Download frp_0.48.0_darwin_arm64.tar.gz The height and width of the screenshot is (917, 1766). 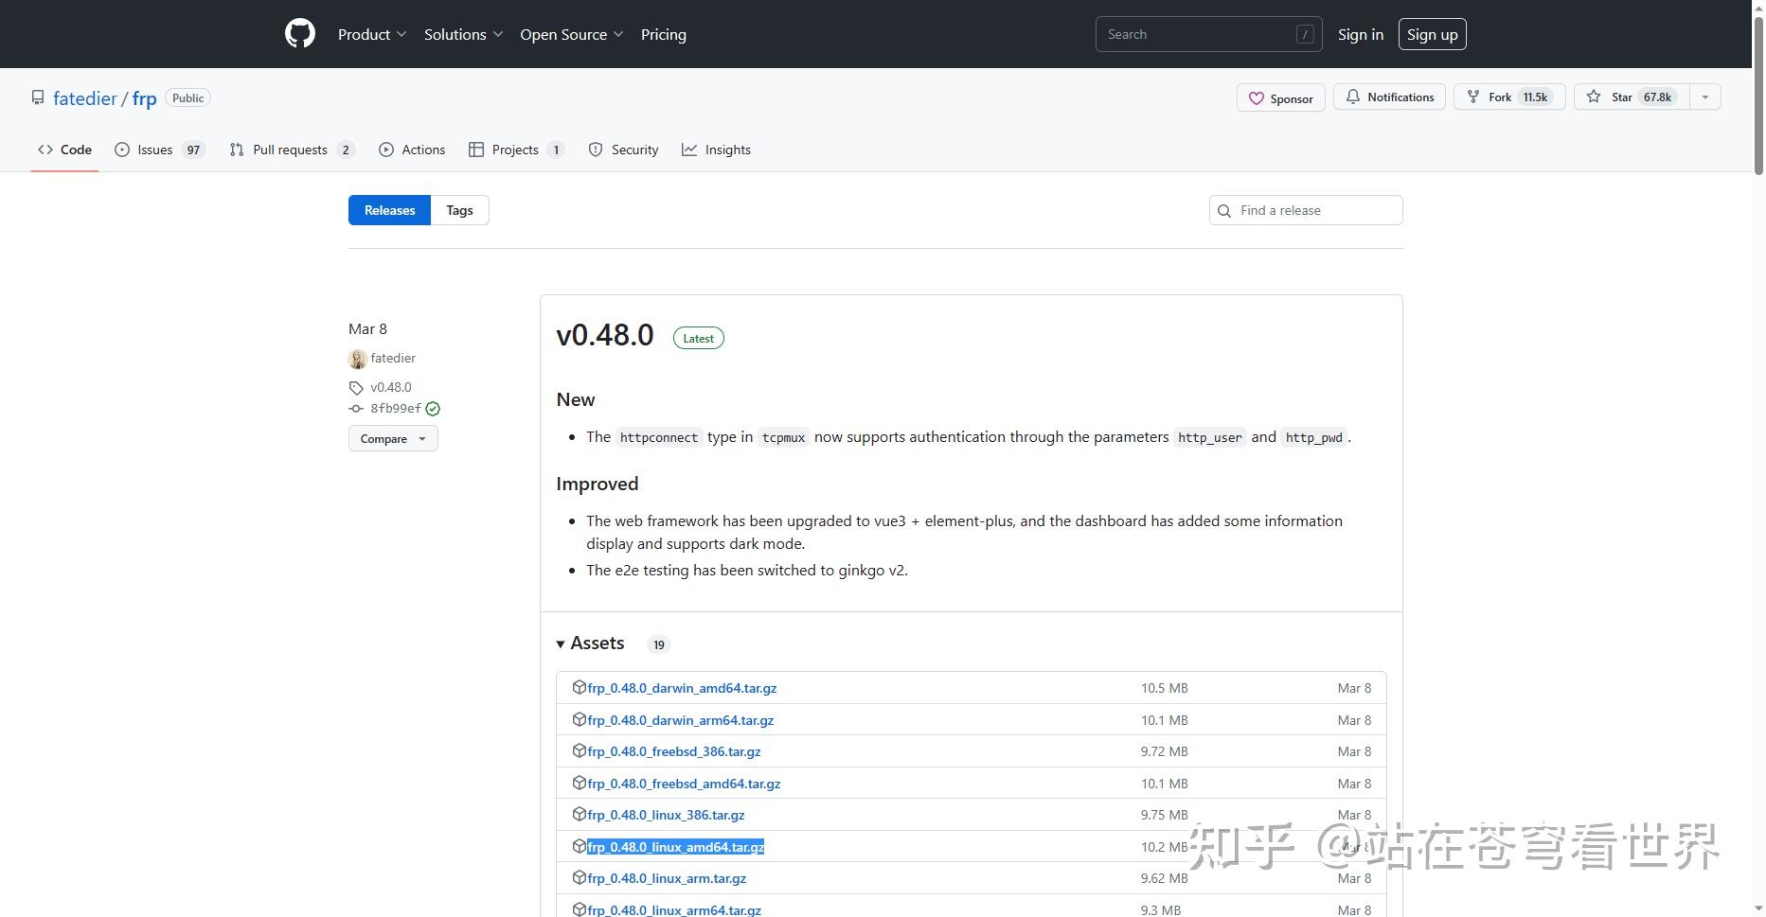coord(681,720)
